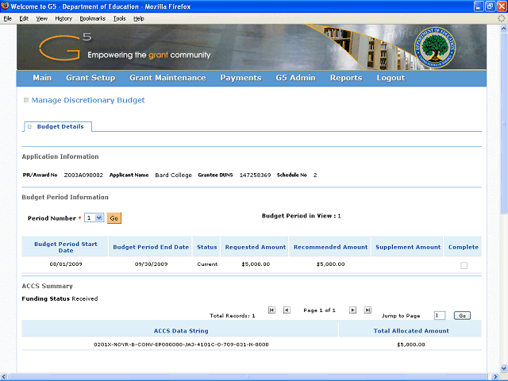The width and height of the screenshot is (508, 381).
Task: Open the Payments navigation item
Action: click(x=241, y=78)
